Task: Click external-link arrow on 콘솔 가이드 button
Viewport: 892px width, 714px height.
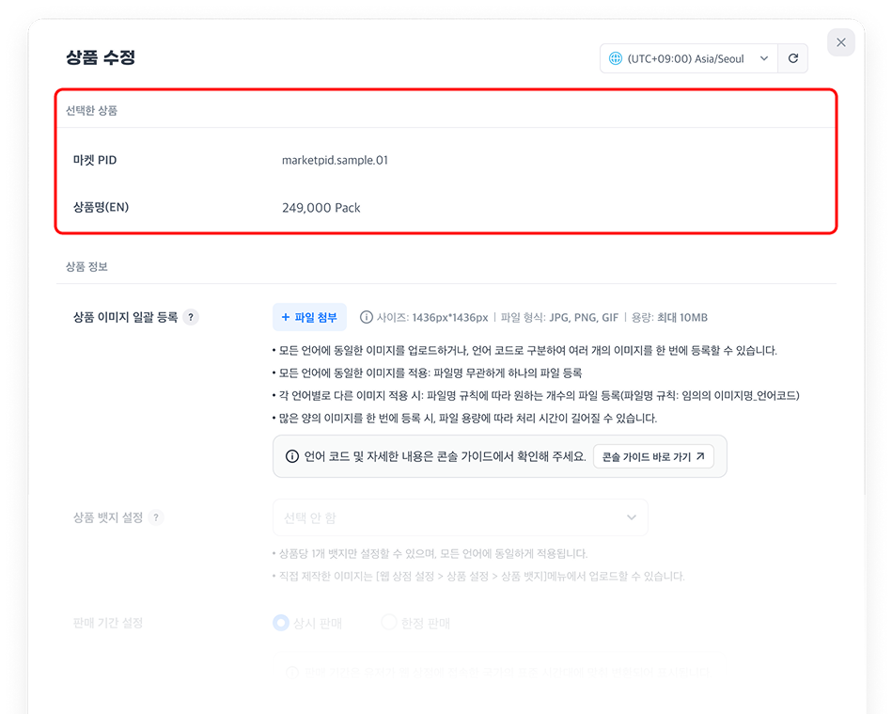Action: click(701, 457)
